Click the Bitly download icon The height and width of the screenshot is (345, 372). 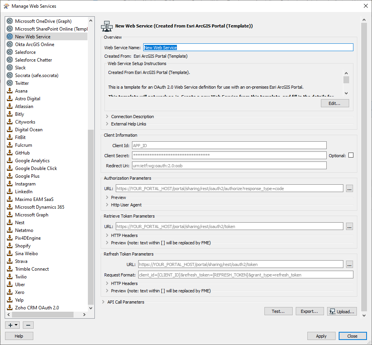10,114
